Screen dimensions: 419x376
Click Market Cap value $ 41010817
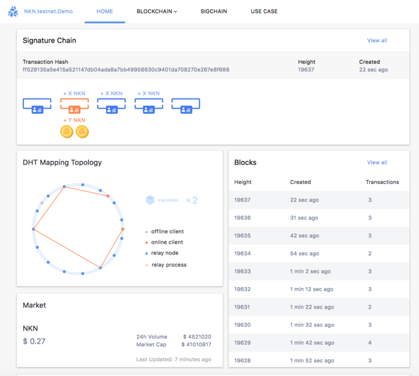pos(196,345)
